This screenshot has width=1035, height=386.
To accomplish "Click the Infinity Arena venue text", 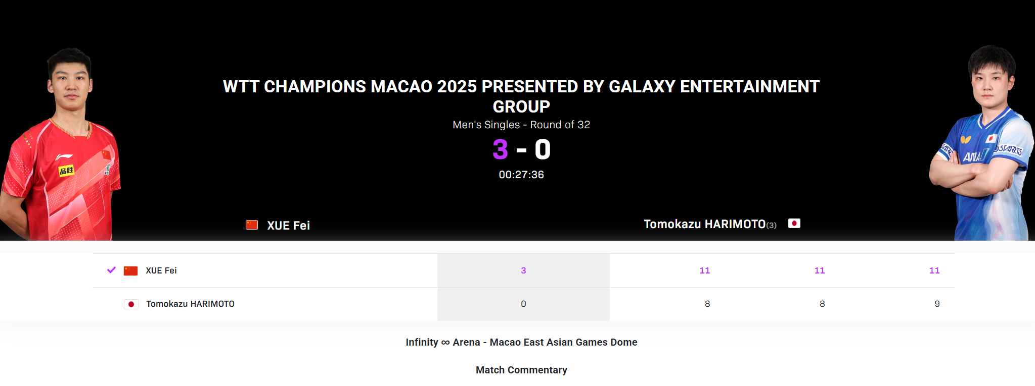I will tap(521, 342).
